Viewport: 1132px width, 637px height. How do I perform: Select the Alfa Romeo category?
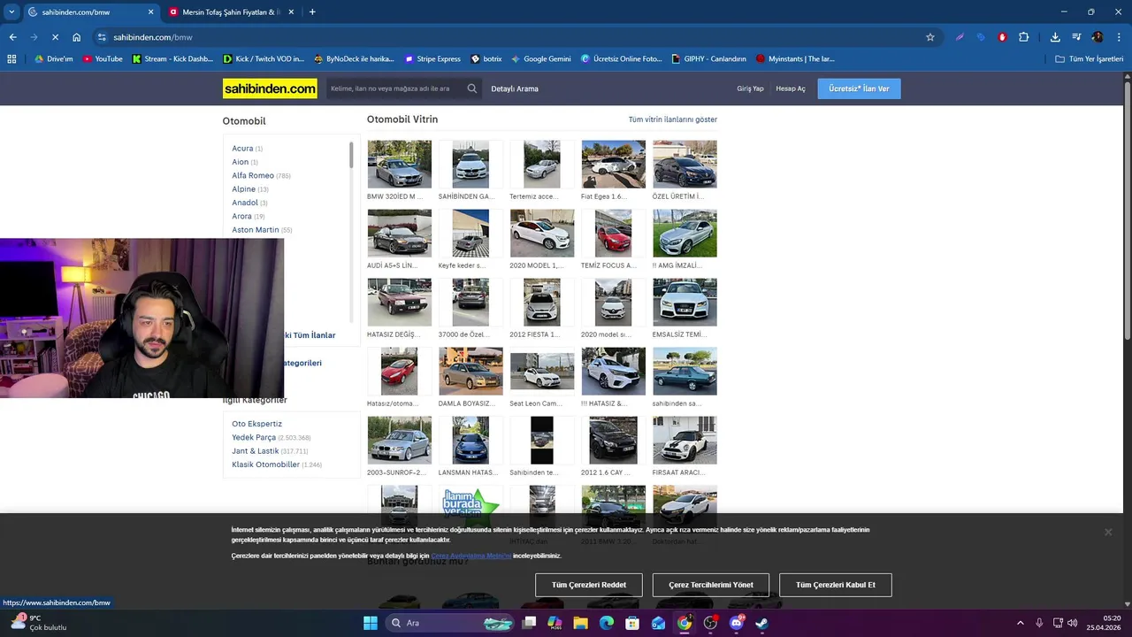click(x=253, y=175)
